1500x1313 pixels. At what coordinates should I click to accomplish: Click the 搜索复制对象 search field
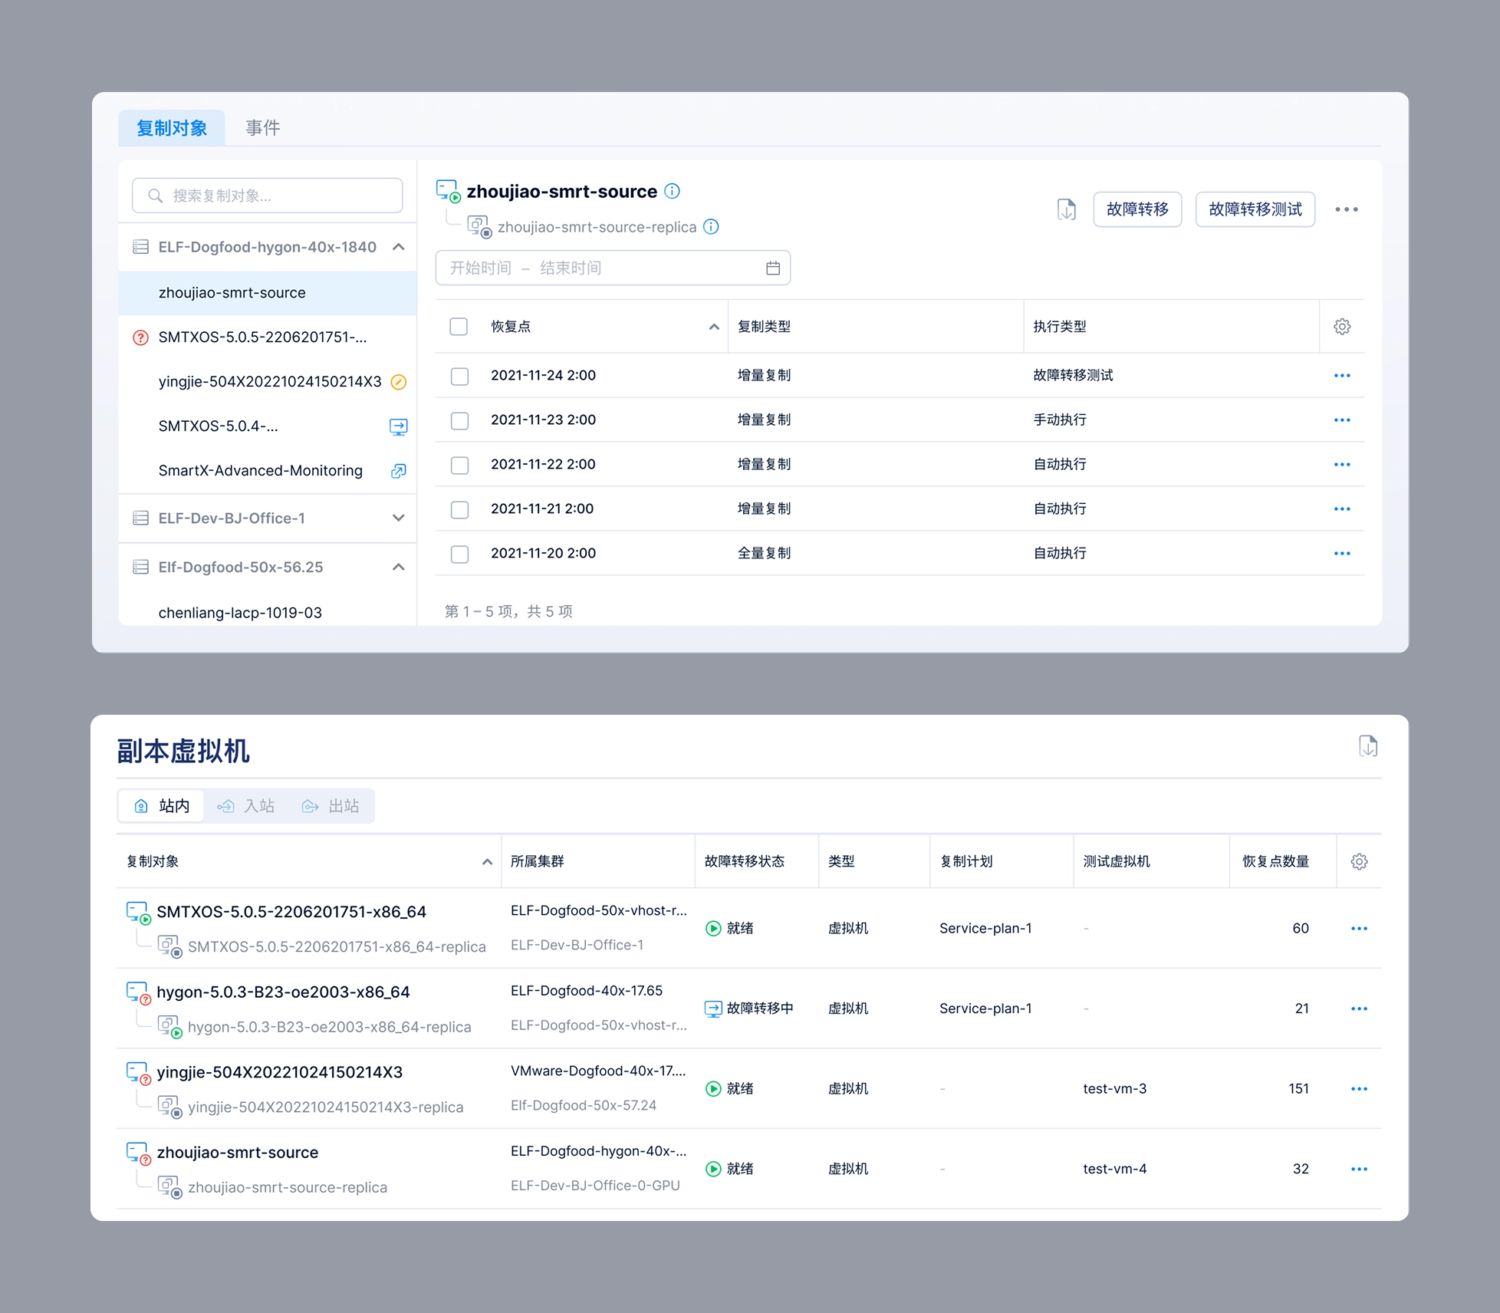(267, 196)
